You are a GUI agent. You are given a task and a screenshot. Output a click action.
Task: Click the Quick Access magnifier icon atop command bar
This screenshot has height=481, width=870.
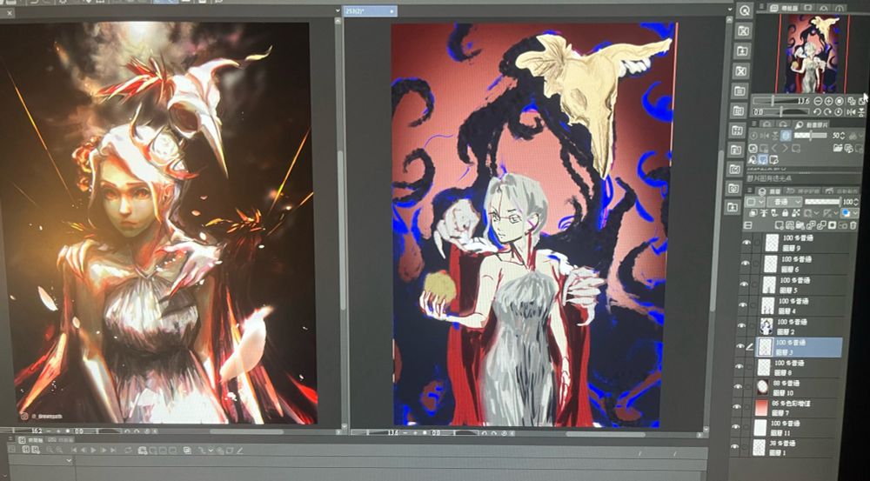point(744,10)
